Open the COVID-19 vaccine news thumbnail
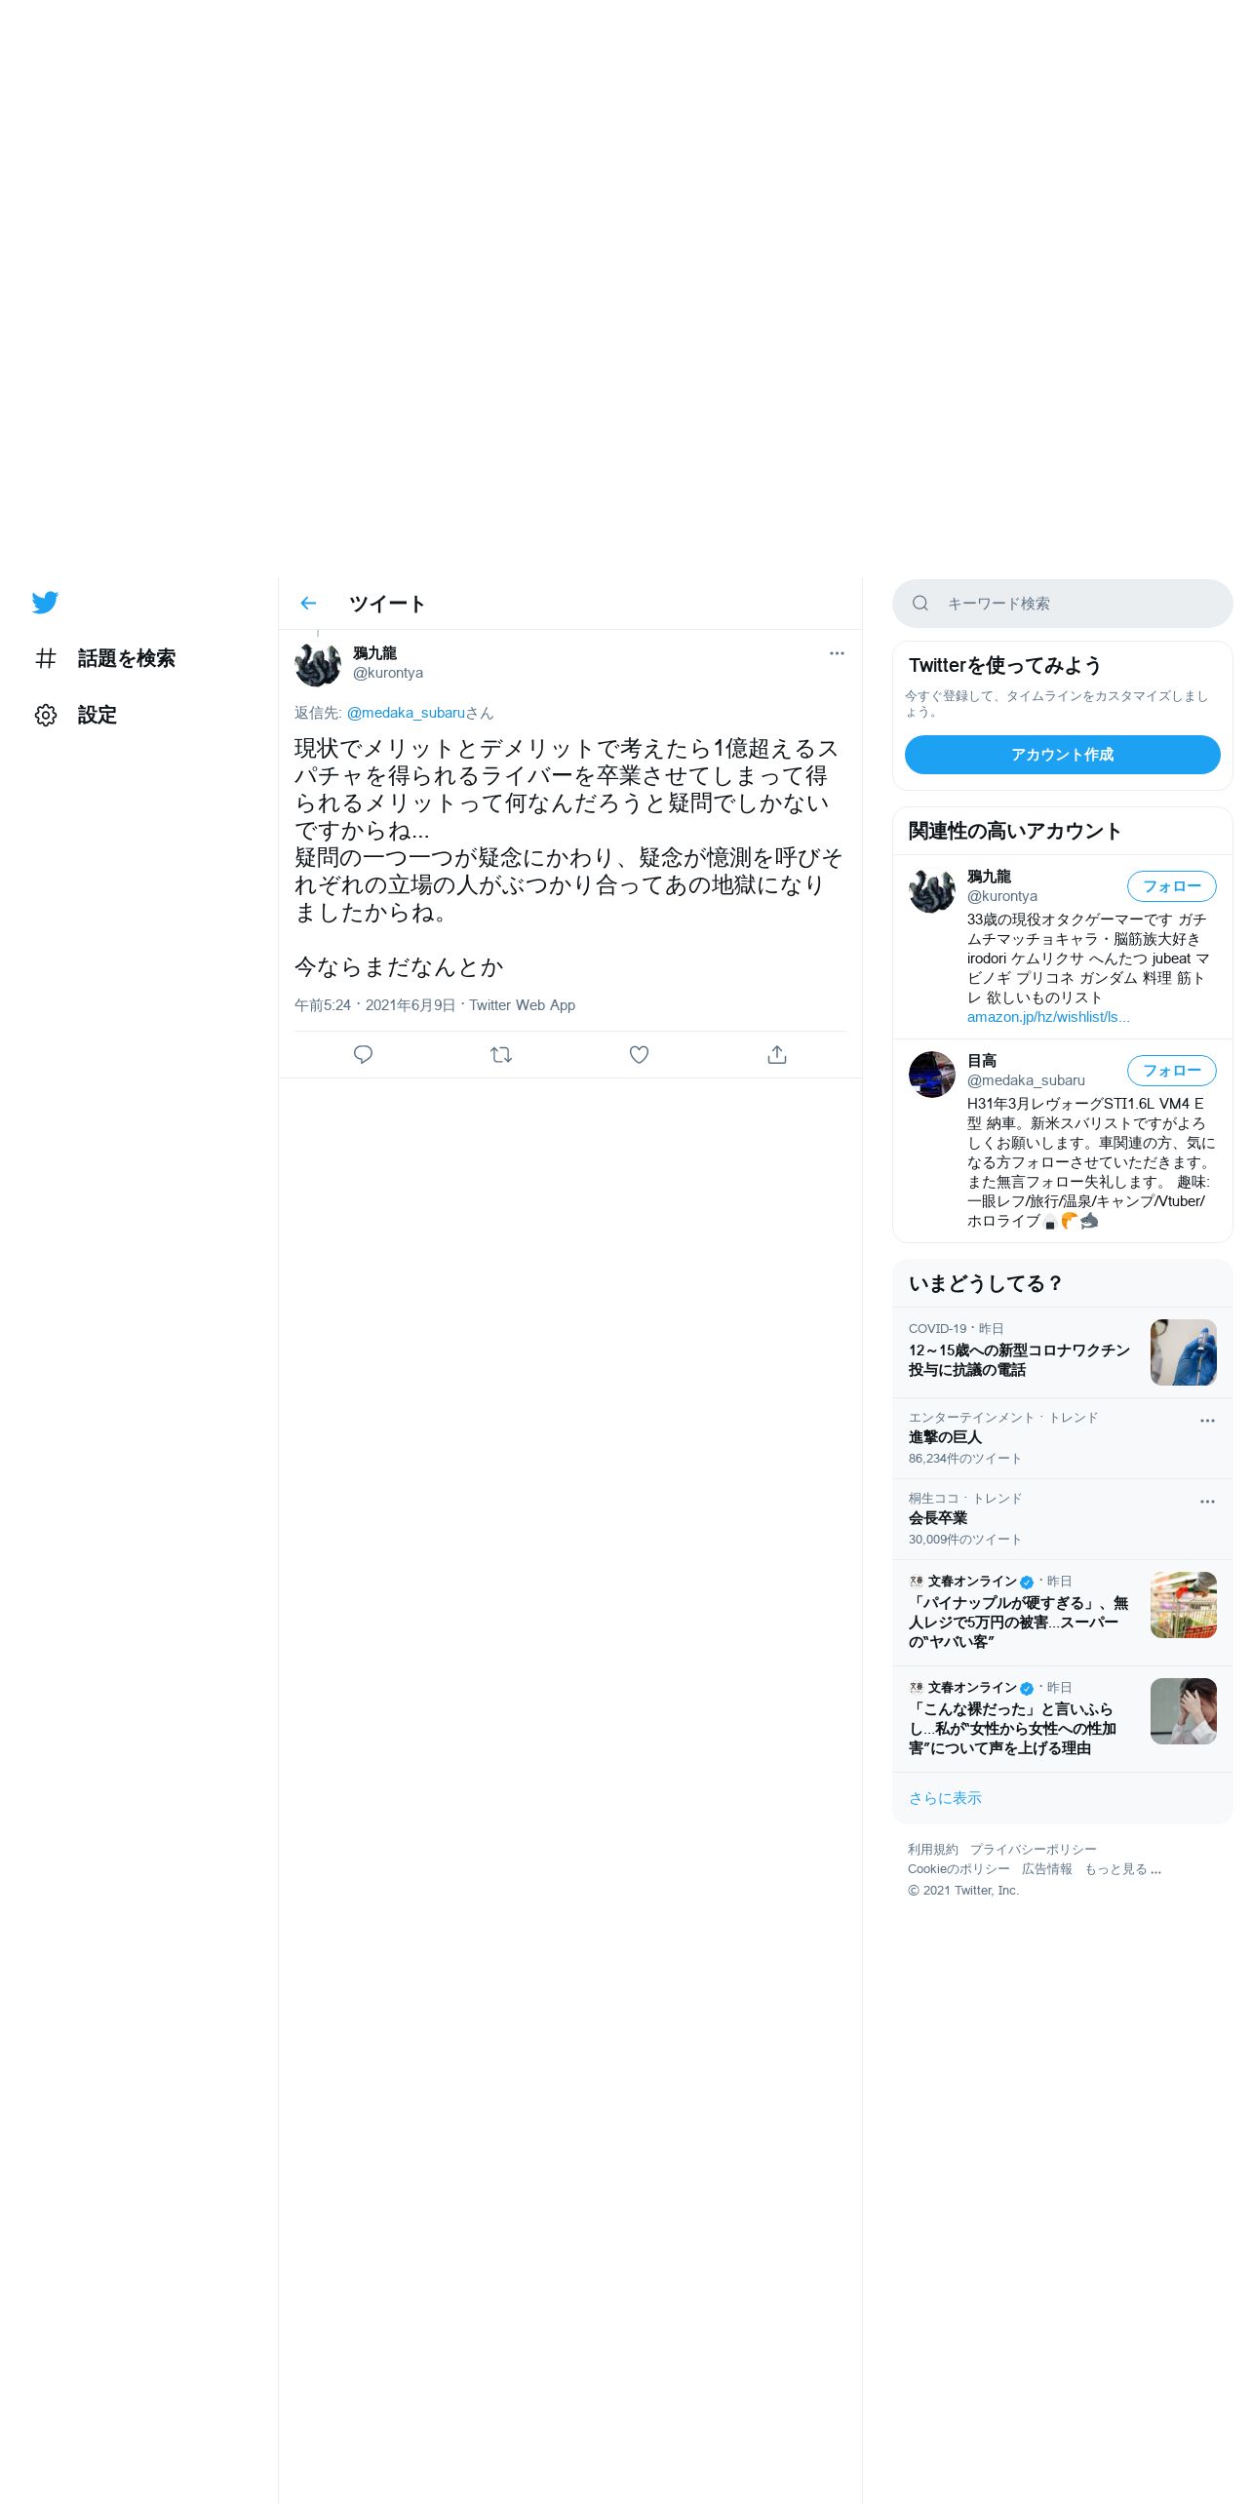This screenshot has height=2504, width=1252. point(1183,1352)
